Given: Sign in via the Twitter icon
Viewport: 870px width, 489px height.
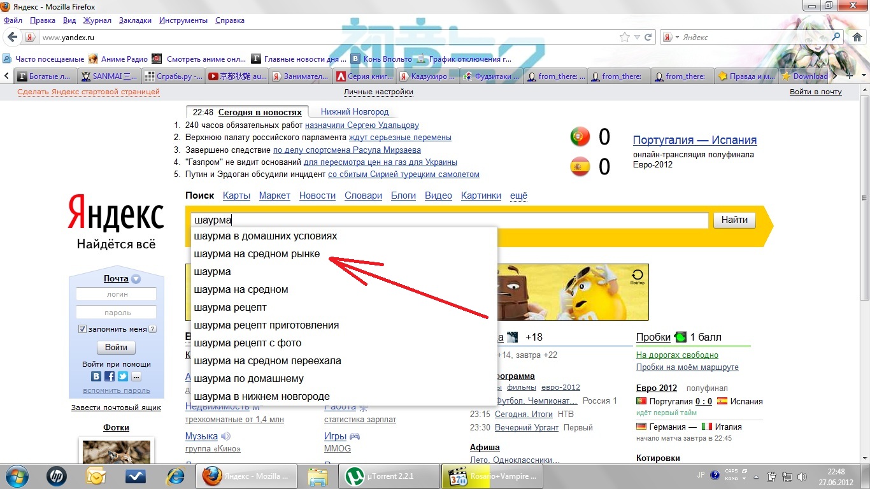Looking at the screenshot, I should pos(122,376).
